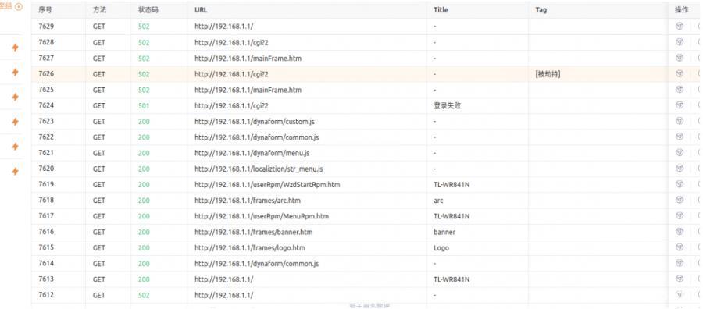Click browser icon in banner.htm row 7616
703x309 pixels.
click(680, 232)
